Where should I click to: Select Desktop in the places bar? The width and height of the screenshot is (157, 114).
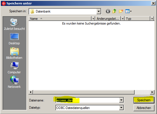click(14, 39)
